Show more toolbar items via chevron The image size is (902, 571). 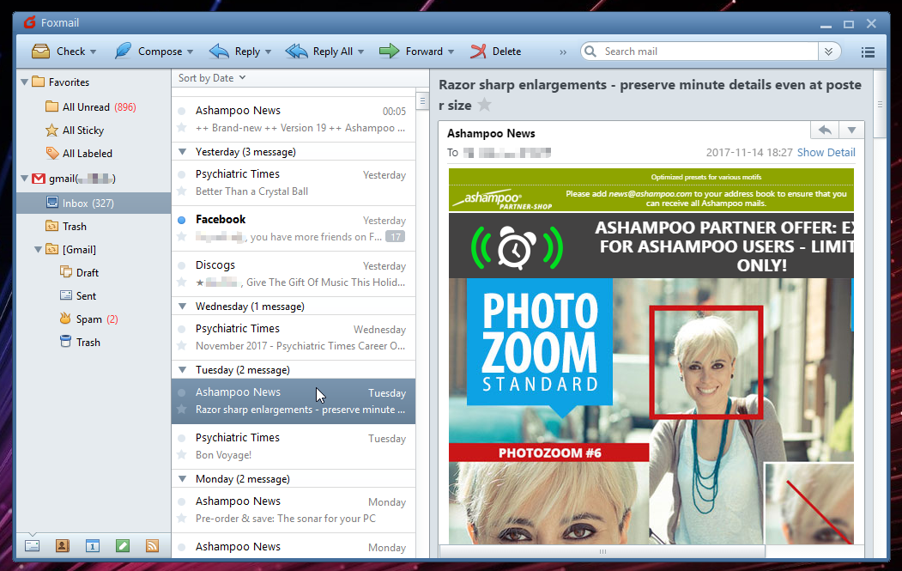tap(563, 52)
